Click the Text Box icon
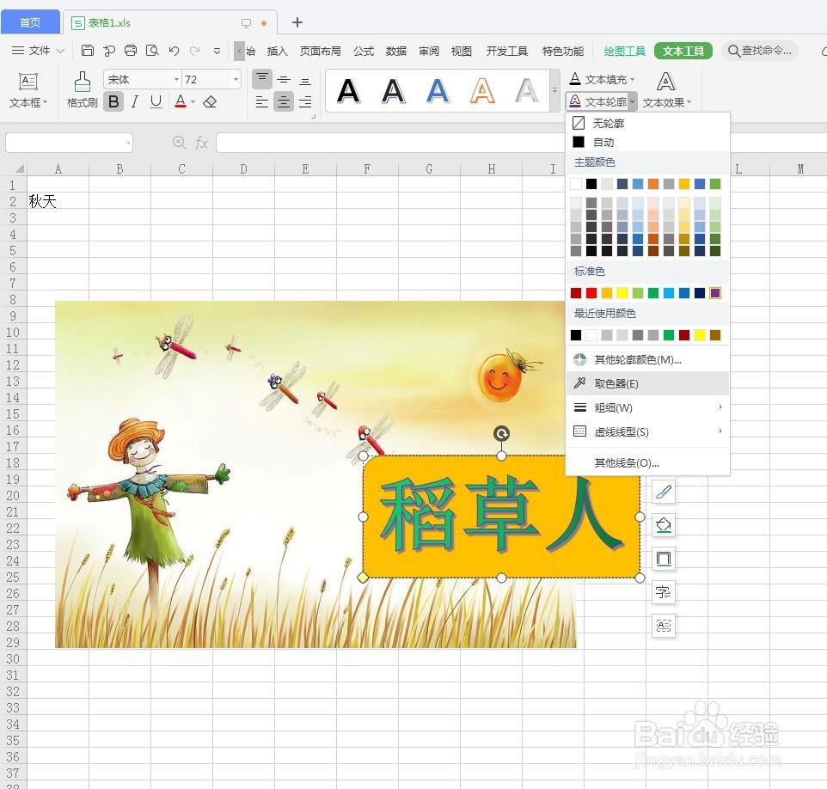 coord(28,82)
